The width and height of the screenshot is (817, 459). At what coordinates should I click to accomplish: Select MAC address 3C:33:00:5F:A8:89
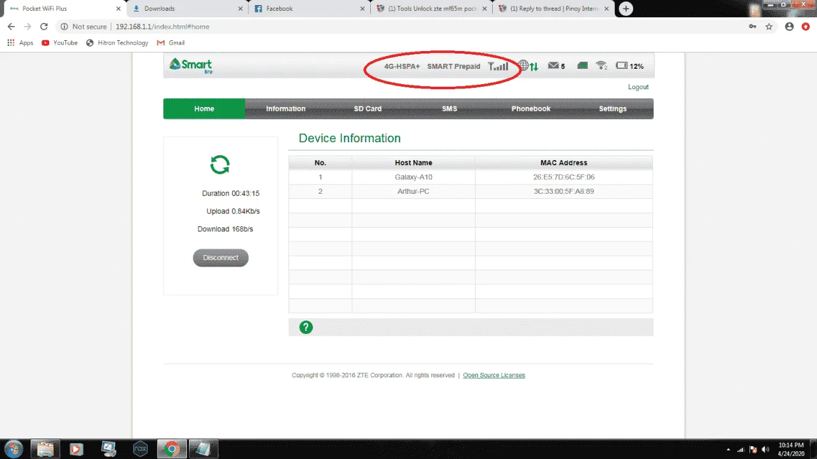[564, 191]
